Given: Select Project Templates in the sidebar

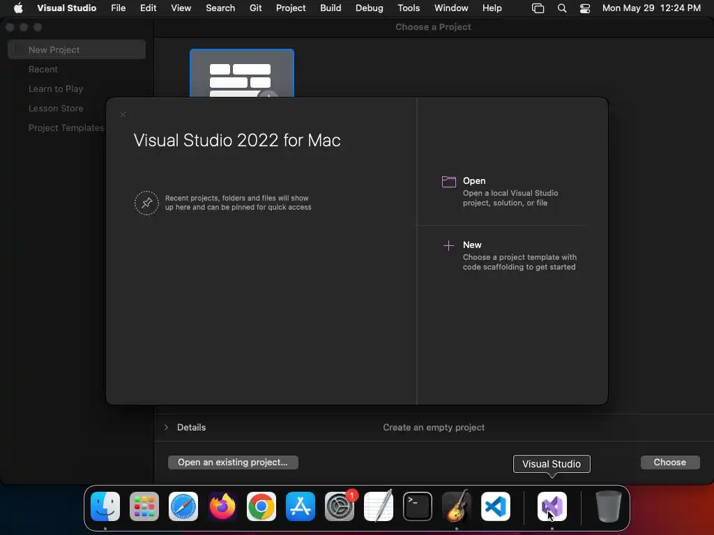Looking at the screenshot, I should click(66, 128).
